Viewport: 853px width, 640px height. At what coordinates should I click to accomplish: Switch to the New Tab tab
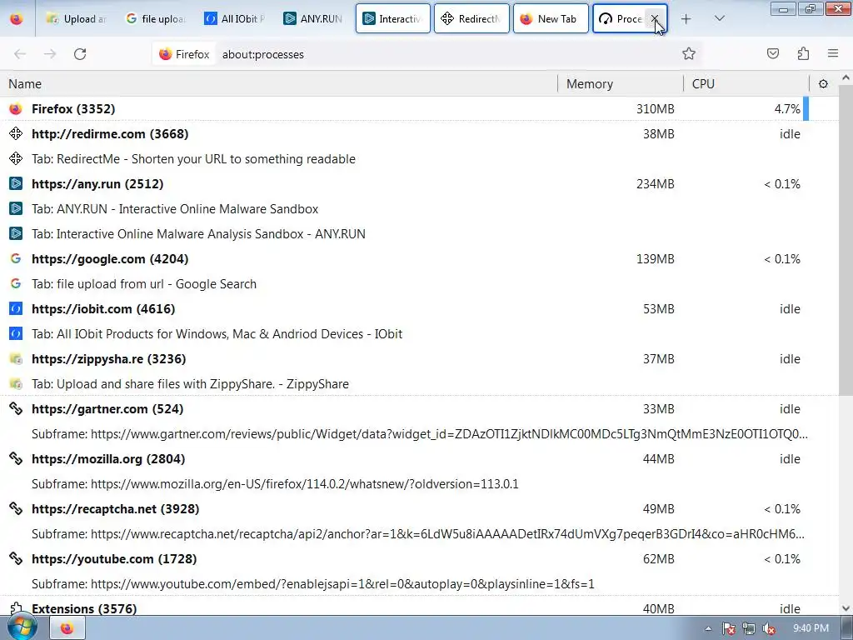pyautogui.click(x=551, y=18)
